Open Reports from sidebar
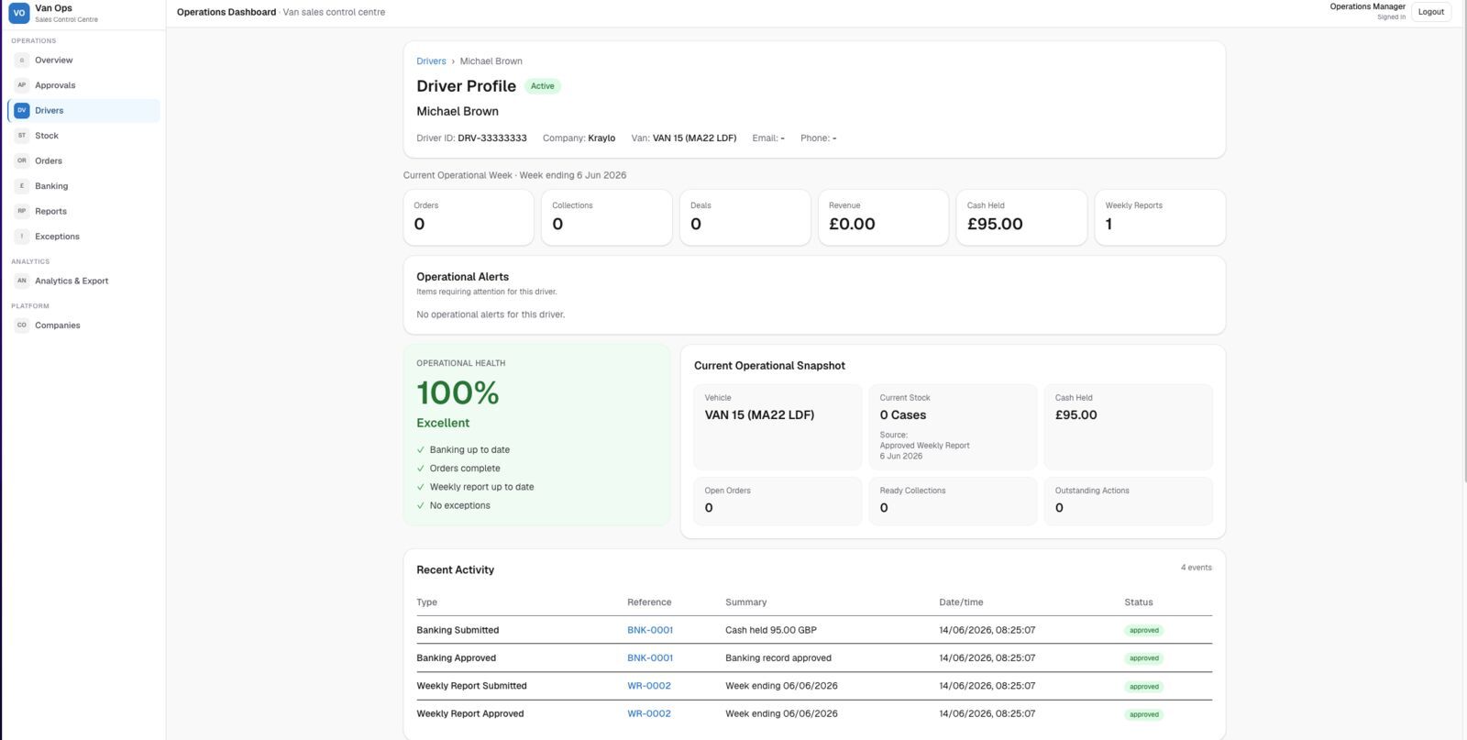1467x740 pixels. 84,211
